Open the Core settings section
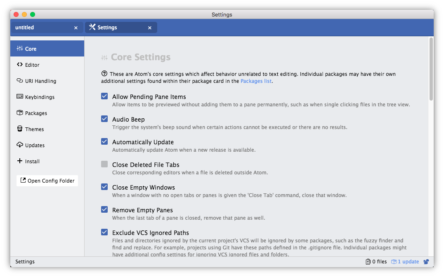This screenshot has height=277, width=444. point(47,48)
